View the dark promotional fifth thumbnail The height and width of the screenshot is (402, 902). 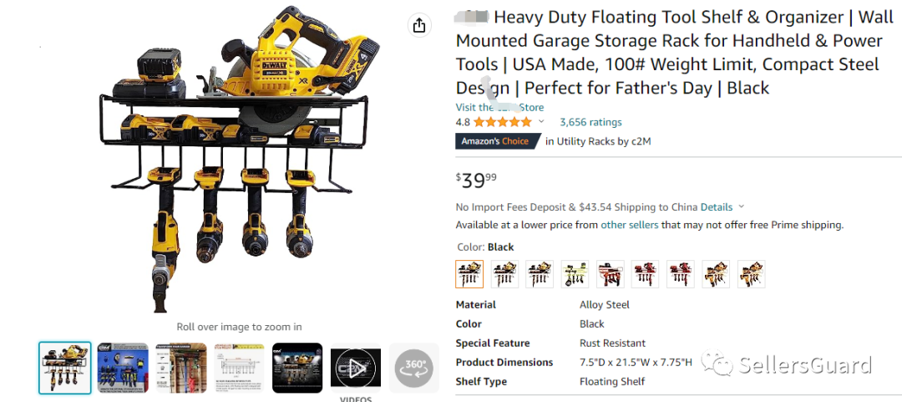[297, 368]
